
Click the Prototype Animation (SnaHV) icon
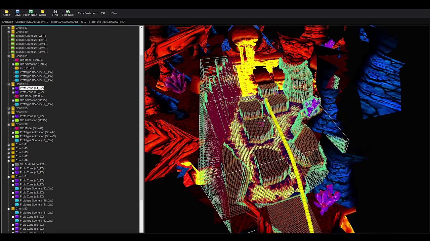[17, 132]
